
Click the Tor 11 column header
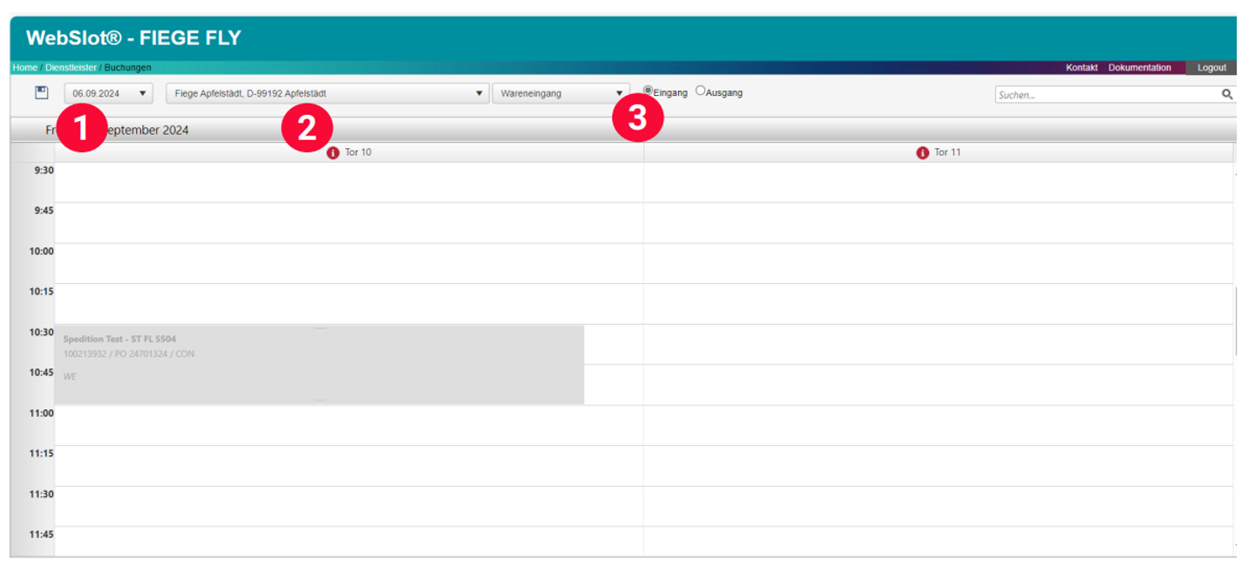pos(939,152)
